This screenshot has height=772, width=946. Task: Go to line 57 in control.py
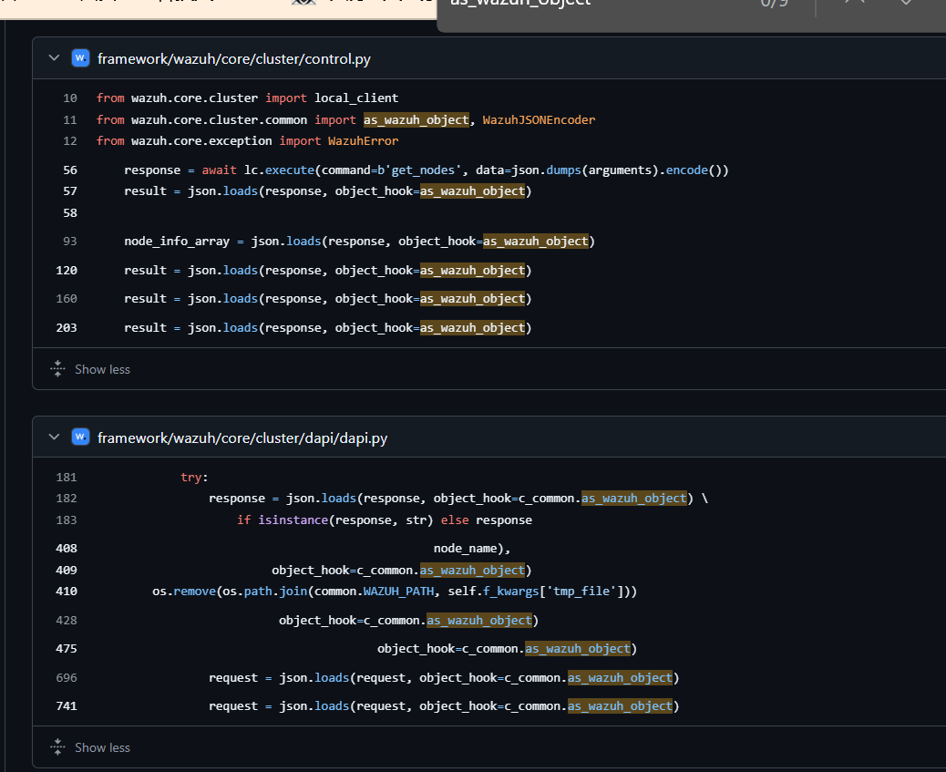(x=70, y=190)
